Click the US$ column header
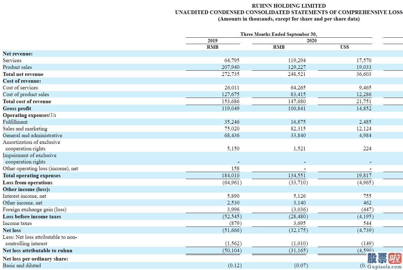The image size is (403, 270). coord(344,47)
